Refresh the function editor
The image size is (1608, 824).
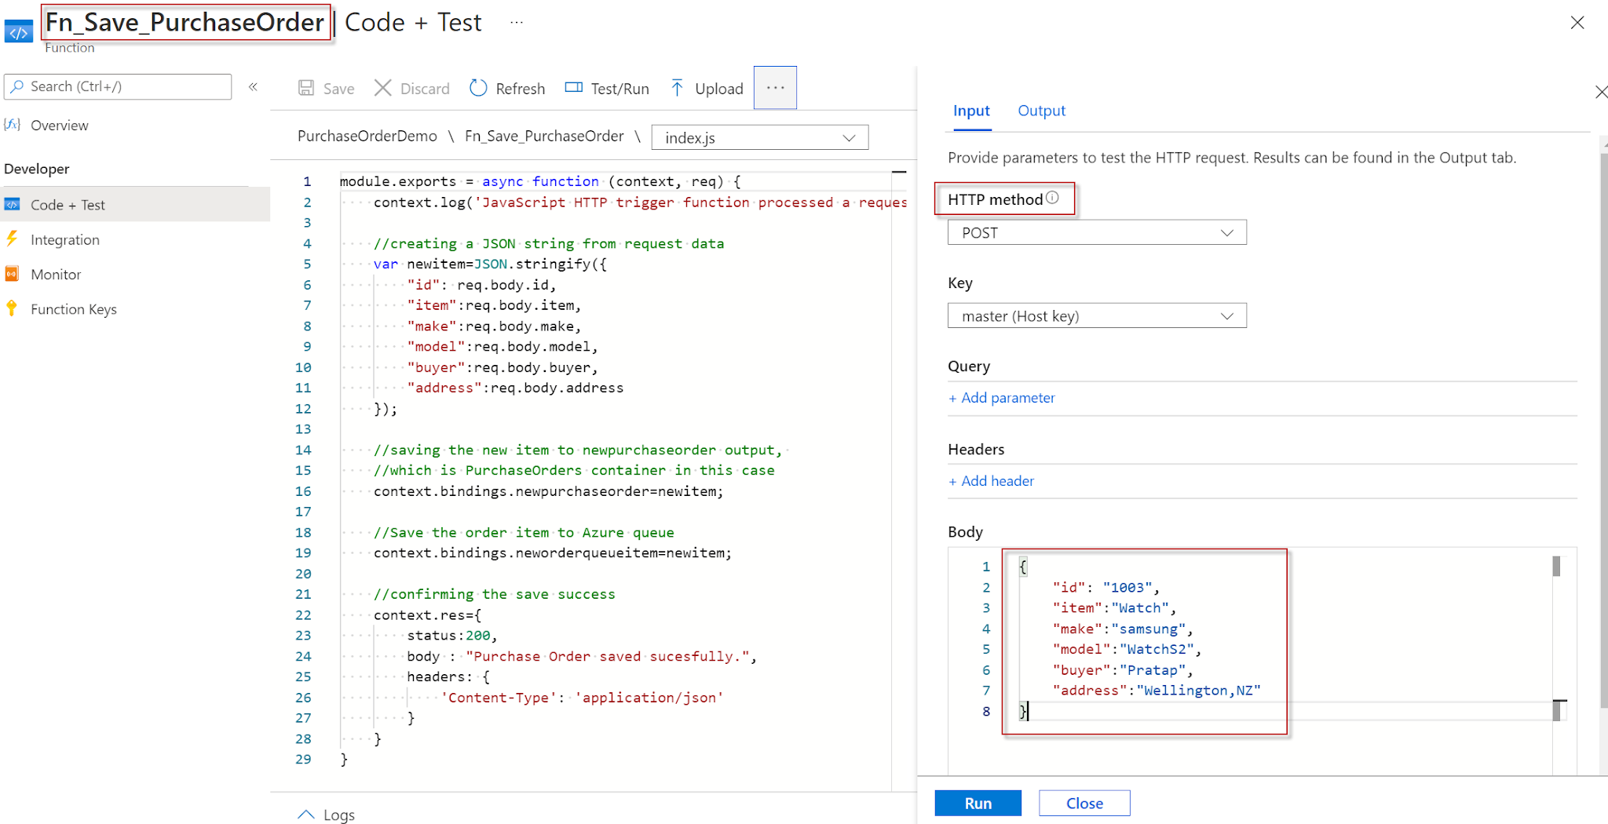(506, 88)
